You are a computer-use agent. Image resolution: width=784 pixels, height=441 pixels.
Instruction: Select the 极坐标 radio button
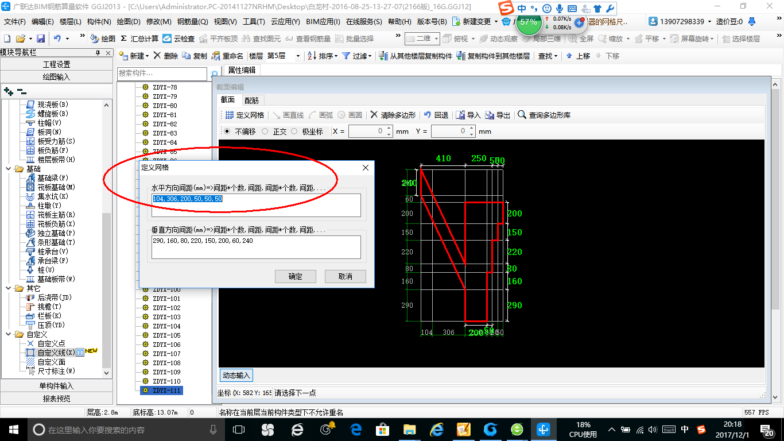coord(294,131)
